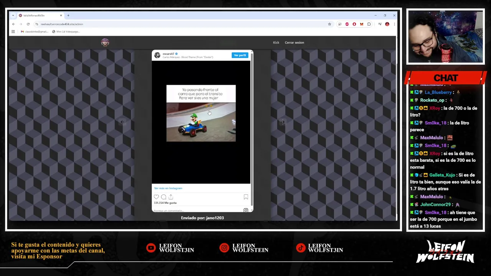This screenshot has width=491, height=276.
Task: Close the kick/leifonwolfst3in tab
Action: pyautogui.click(x=61, y=15)
